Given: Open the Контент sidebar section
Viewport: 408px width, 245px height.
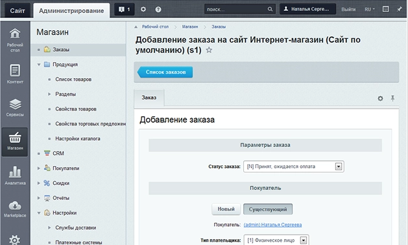Looking at the screenshot, I should click(x=15, y=74).
